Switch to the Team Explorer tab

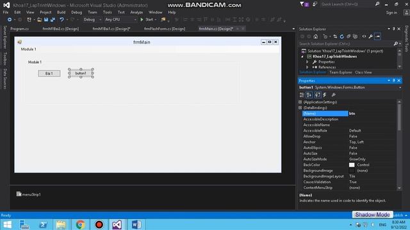coord(341,72)
